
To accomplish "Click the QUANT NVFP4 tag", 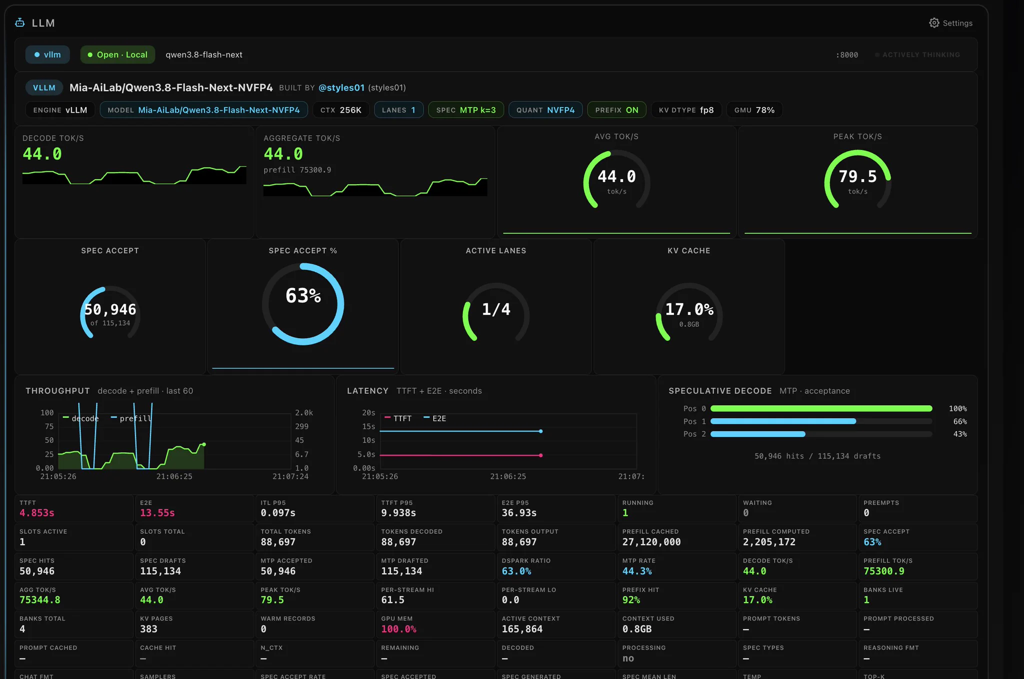I will [x=545, y=110].
